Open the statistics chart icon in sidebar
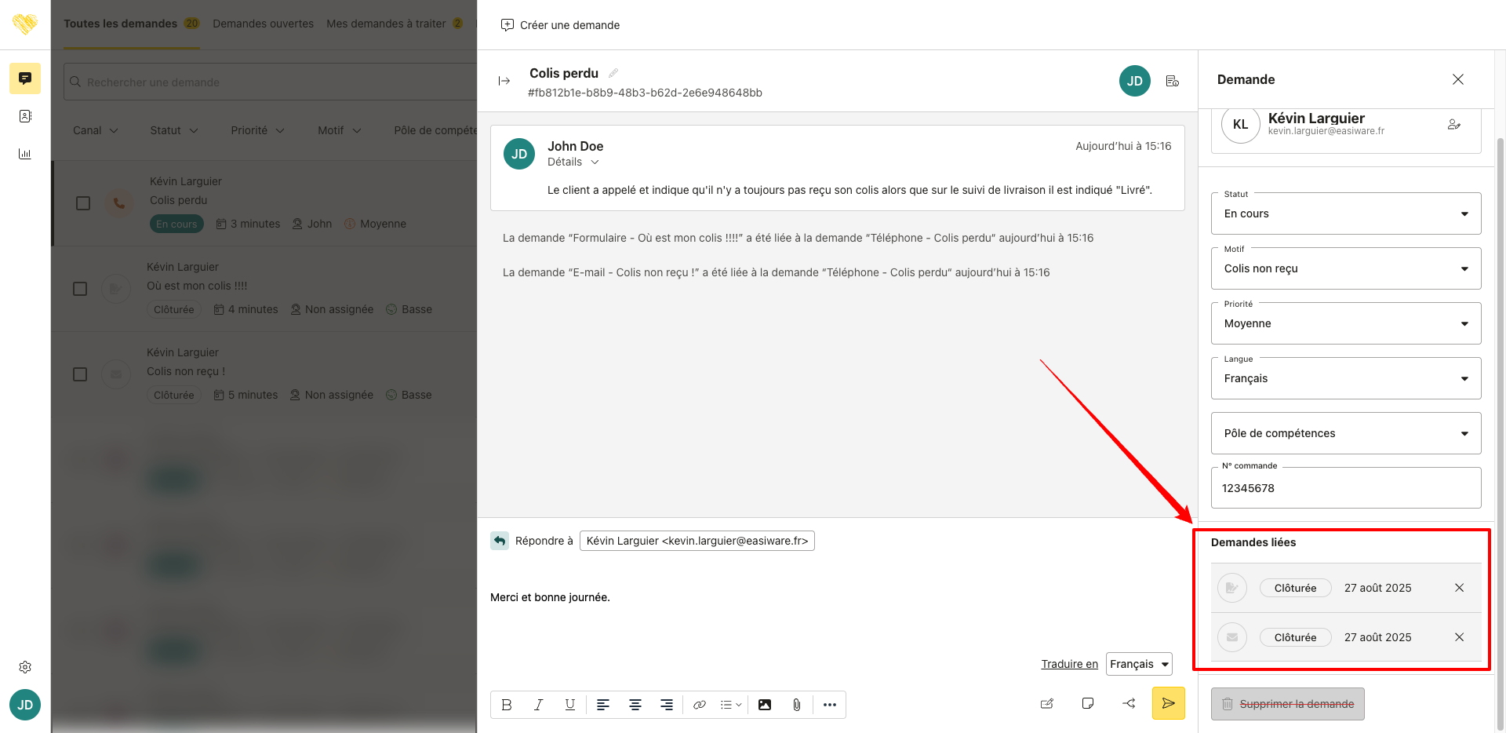The image size is (1506, 733). pos(25,154)
